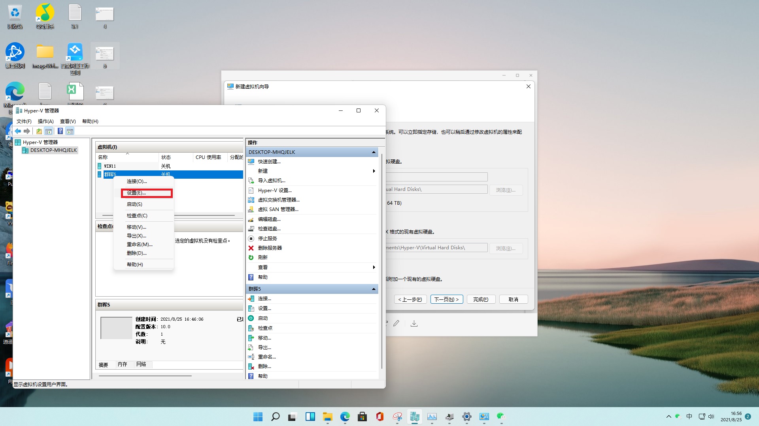Expand the 查看 submenu in Actions pane
Viewport: 759px width, 426px height.
(x=374, y=267)
